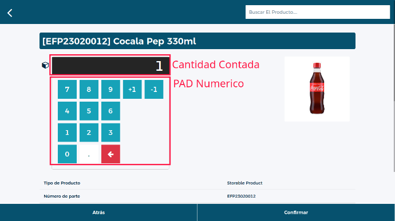
Task: Tap number 1 on the keypad
Action: [x=67, y=132]
